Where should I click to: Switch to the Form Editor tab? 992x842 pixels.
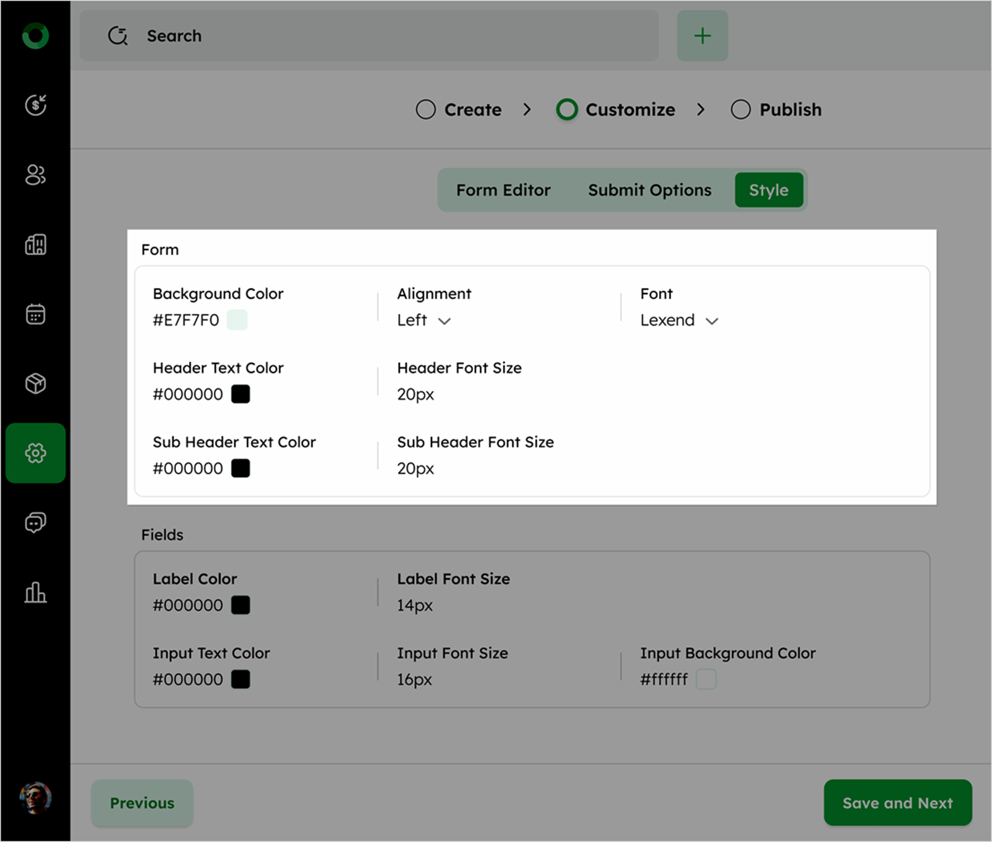point(503,190)
